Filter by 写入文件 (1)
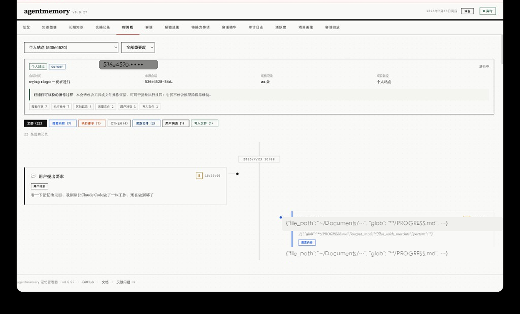Screen dimensions: 520x314 point(204,123)
